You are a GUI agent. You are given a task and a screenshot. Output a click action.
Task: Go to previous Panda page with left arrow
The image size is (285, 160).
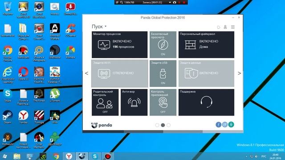pyautogui.click(x=86, y=73)
